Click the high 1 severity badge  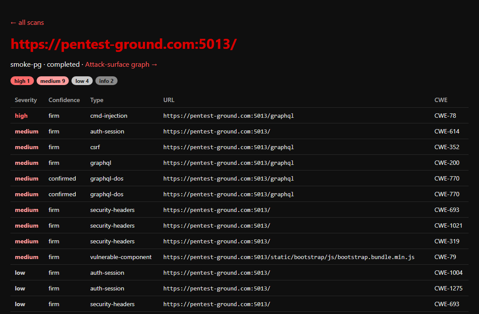tap(22, 81)
